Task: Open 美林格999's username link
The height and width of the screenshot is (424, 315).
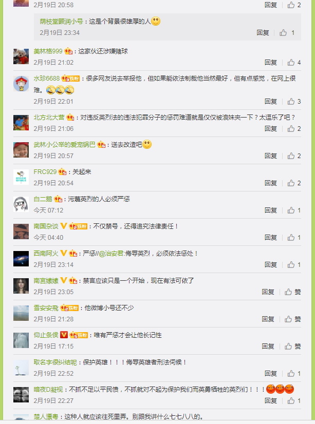Action: [48, 51]
